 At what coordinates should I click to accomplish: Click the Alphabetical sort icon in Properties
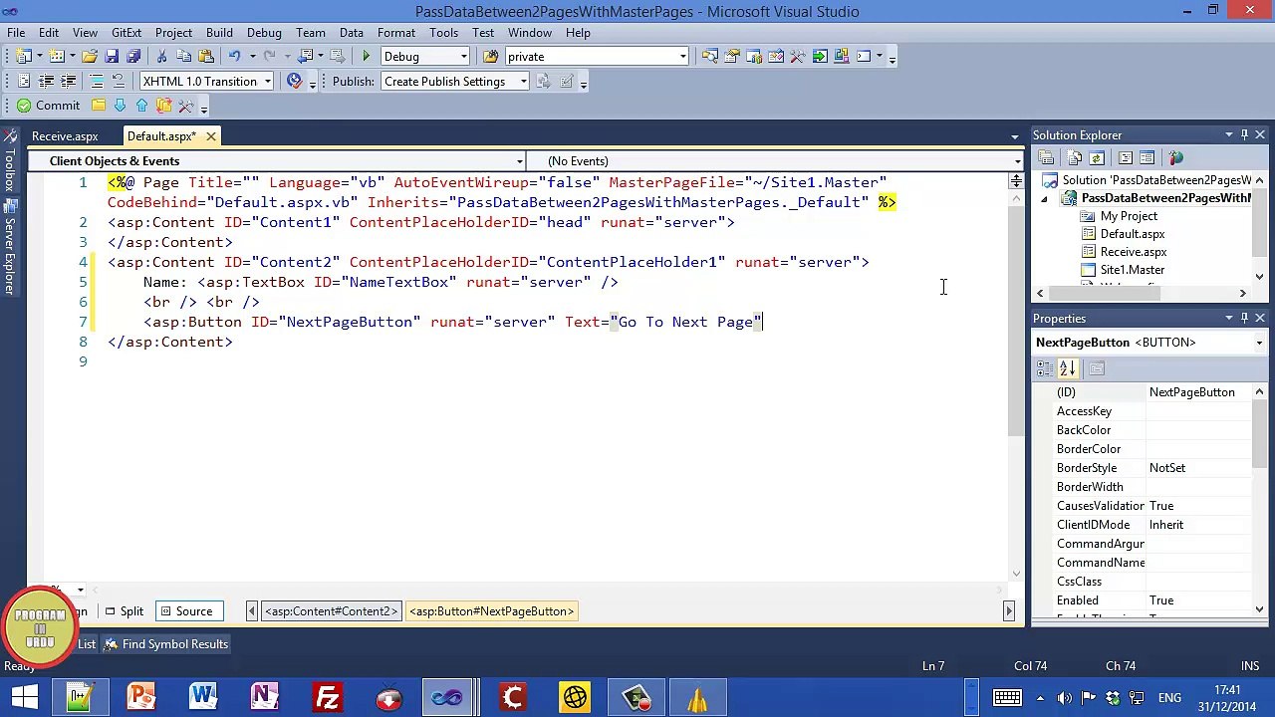(1068, 369)
